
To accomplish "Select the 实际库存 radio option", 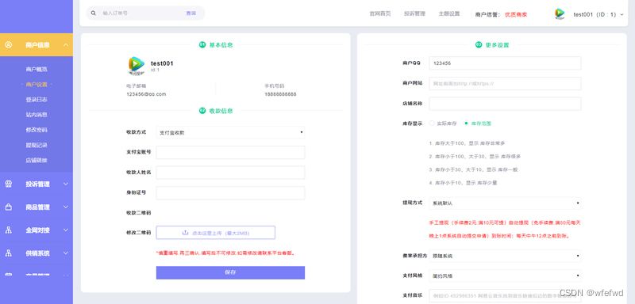I will coord(432,123).
